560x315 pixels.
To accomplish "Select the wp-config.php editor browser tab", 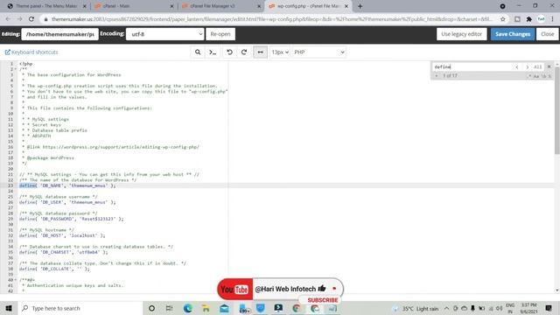I will (x=308, y=6).
